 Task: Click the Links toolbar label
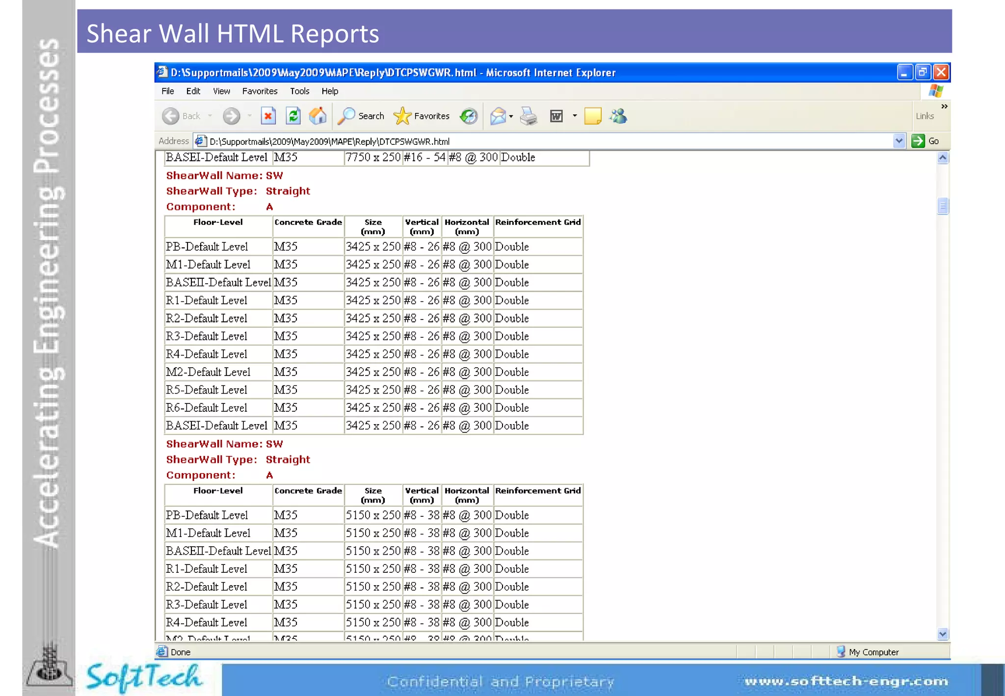[925, 116]
